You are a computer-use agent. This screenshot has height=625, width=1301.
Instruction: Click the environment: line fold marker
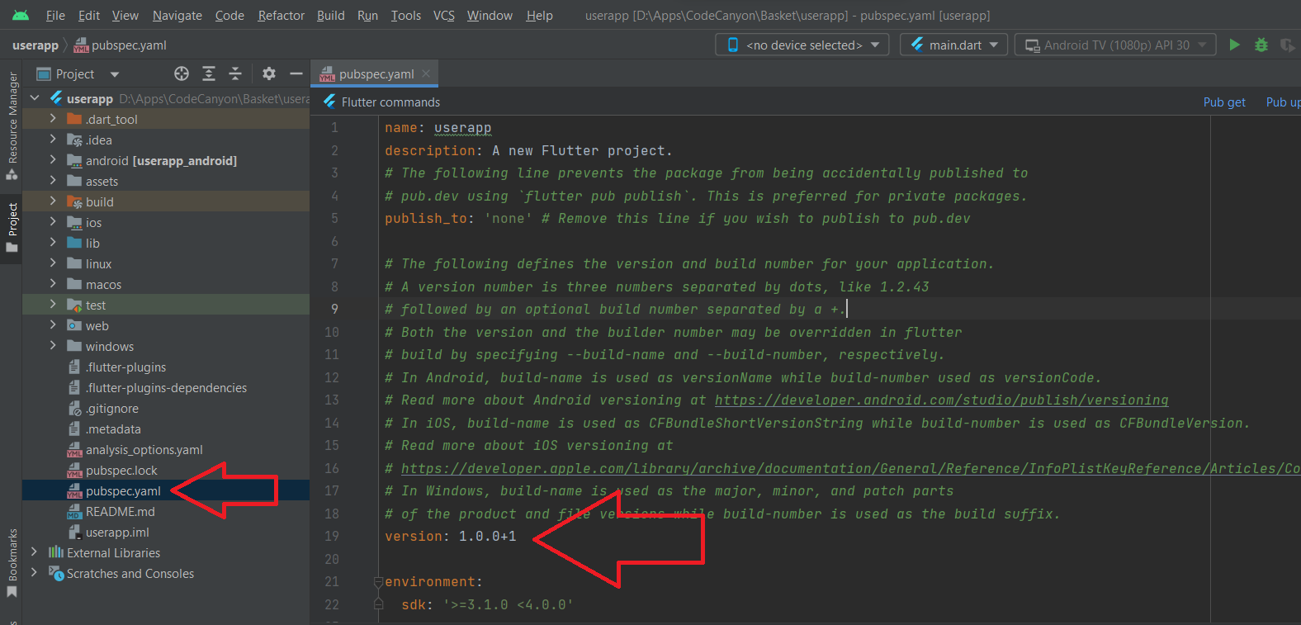point(378,581)
